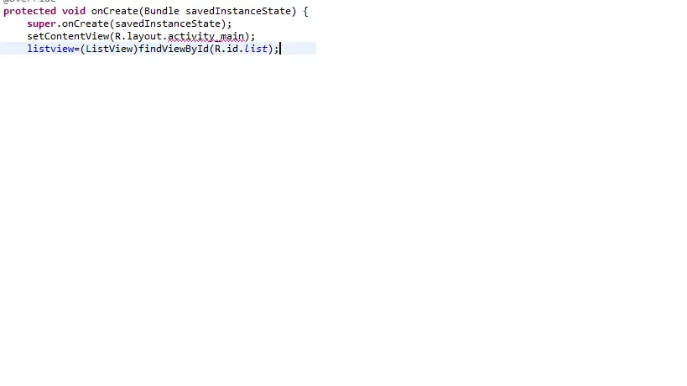Click 'id' in R.id

tap(232, 49)
